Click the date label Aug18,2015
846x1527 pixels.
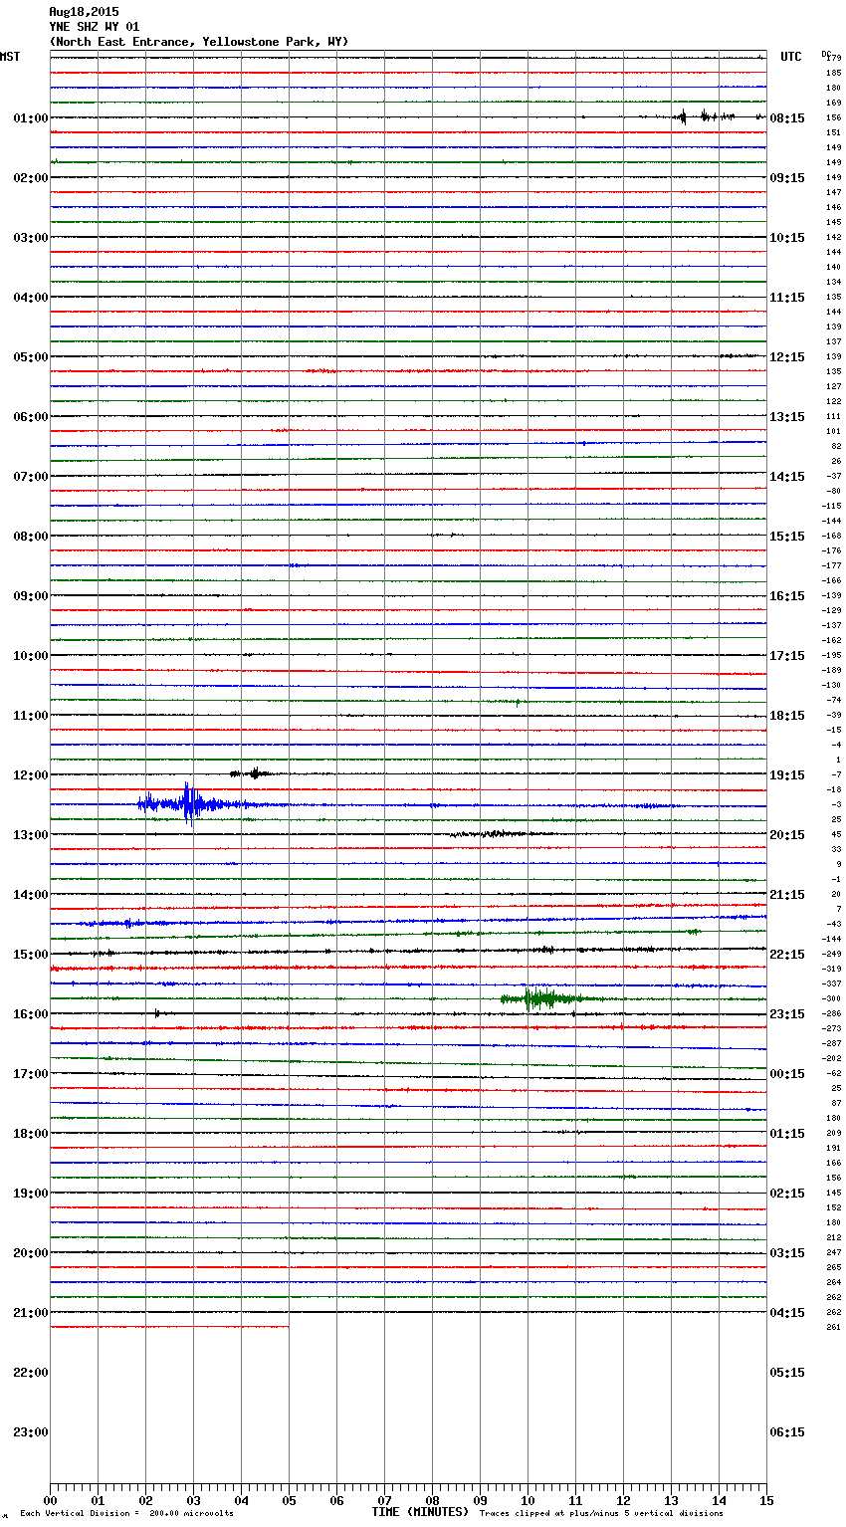(x=84, y=12)
